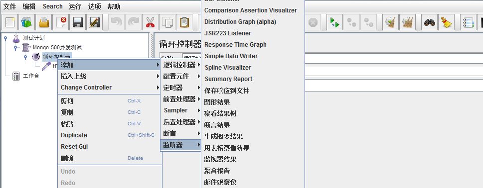Click the Remote Stop All icon
This screenshot has height=188, width=483.
(x=351, y=22)
